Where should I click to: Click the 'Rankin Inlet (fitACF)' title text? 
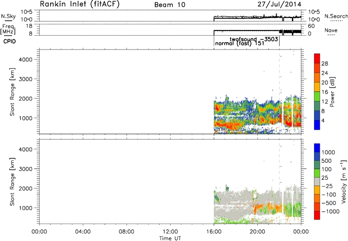80,4
